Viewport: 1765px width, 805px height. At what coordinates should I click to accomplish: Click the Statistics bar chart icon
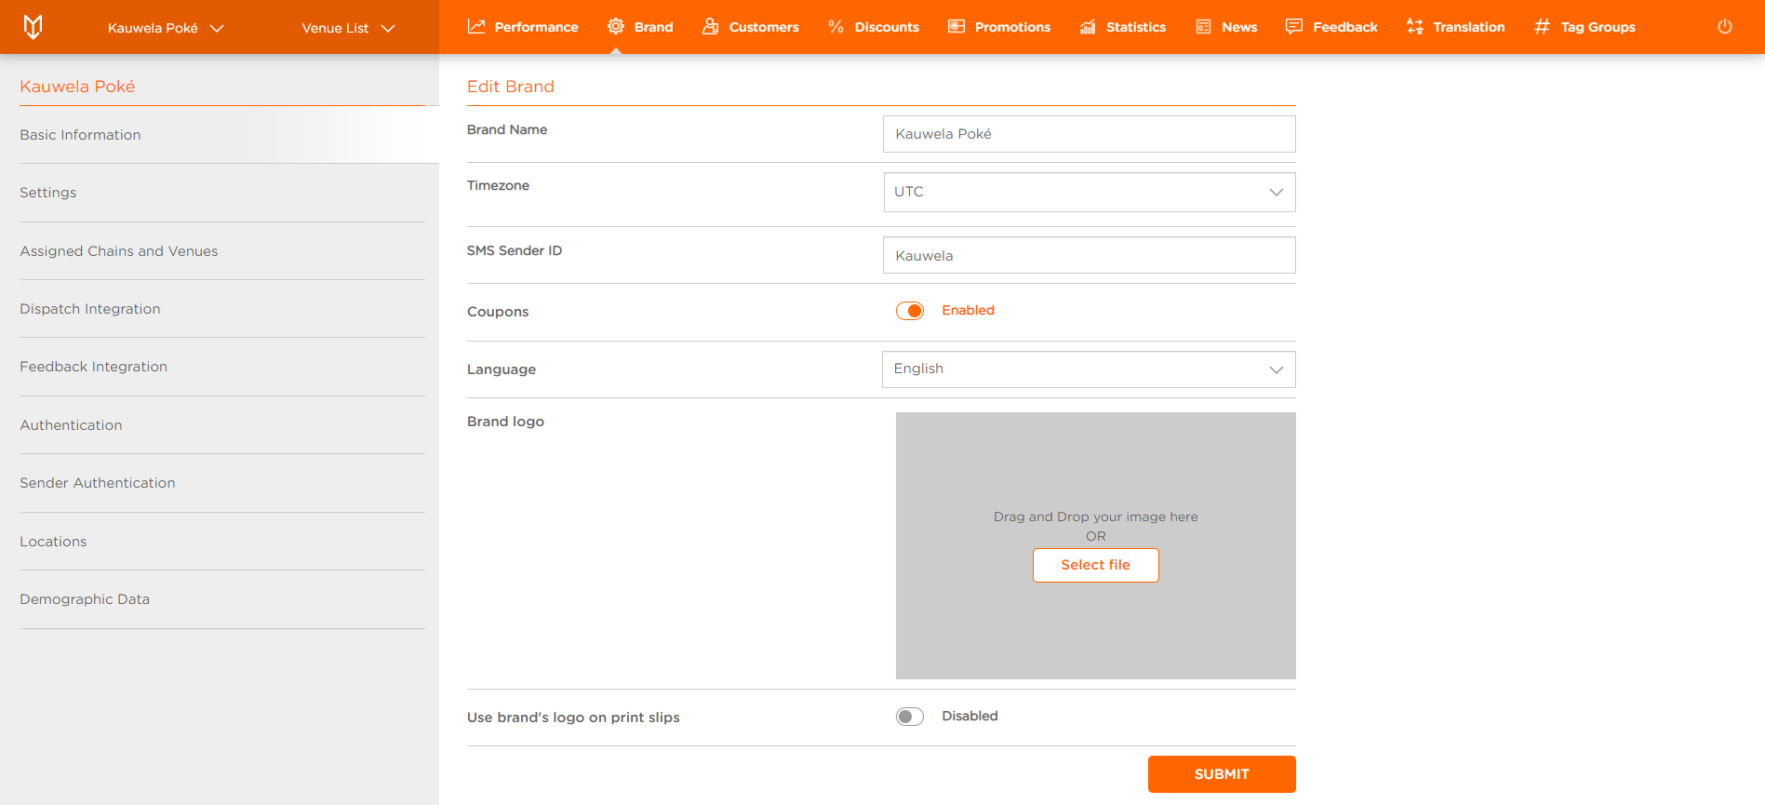1088,27
